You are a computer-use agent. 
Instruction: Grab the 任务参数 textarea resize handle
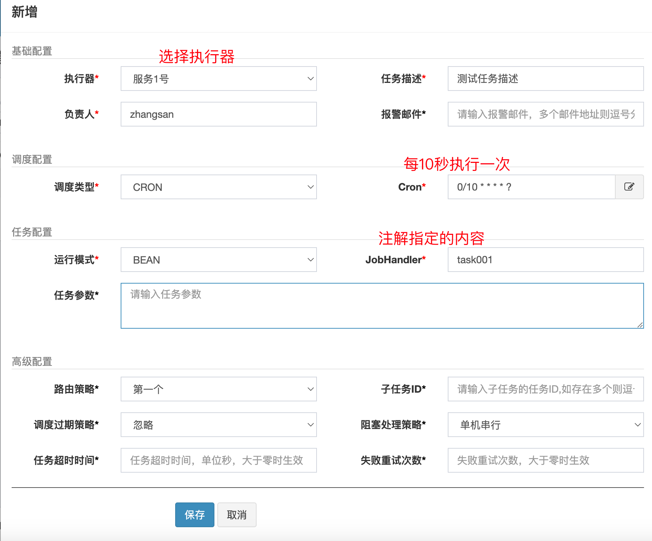tap(640, 325)
